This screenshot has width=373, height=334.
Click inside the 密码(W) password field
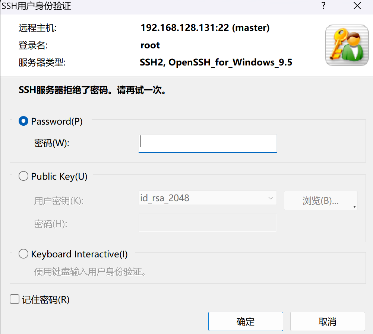click(208, 143)
